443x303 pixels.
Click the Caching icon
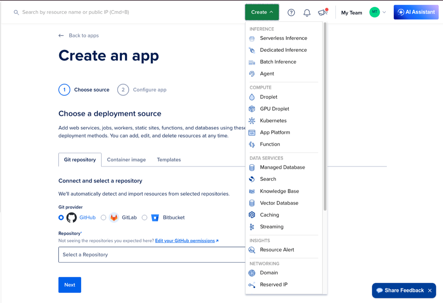252,215
